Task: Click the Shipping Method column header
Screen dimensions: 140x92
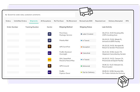Action: 66,27
